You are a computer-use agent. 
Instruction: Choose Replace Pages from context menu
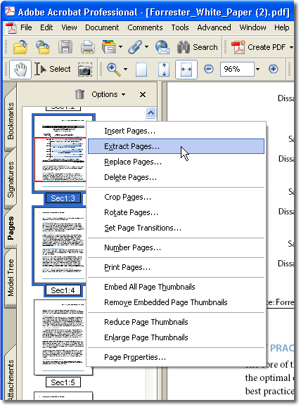176,162
